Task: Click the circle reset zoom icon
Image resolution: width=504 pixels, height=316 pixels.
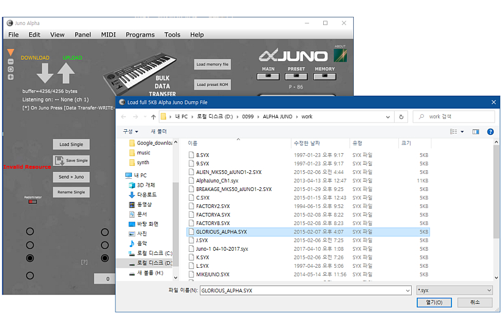Action: click(10, 70)
